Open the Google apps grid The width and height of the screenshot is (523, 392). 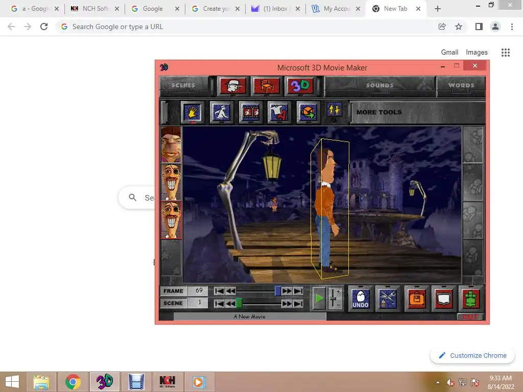click(506, 53)
